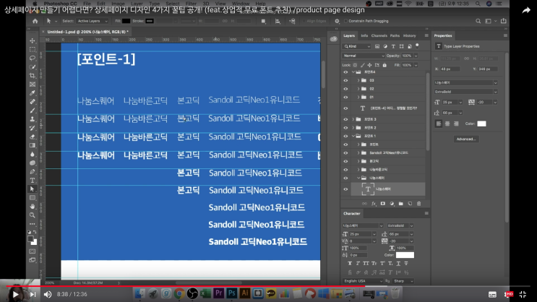Click the Properties text color swatch
Viewport: 537px width, 302px height.
click(481, 124)
